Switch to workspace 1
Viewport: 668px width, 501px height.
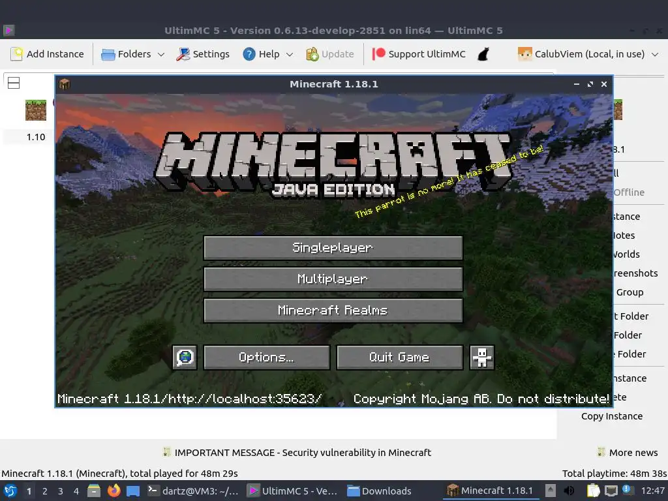[x=29, y=491]
